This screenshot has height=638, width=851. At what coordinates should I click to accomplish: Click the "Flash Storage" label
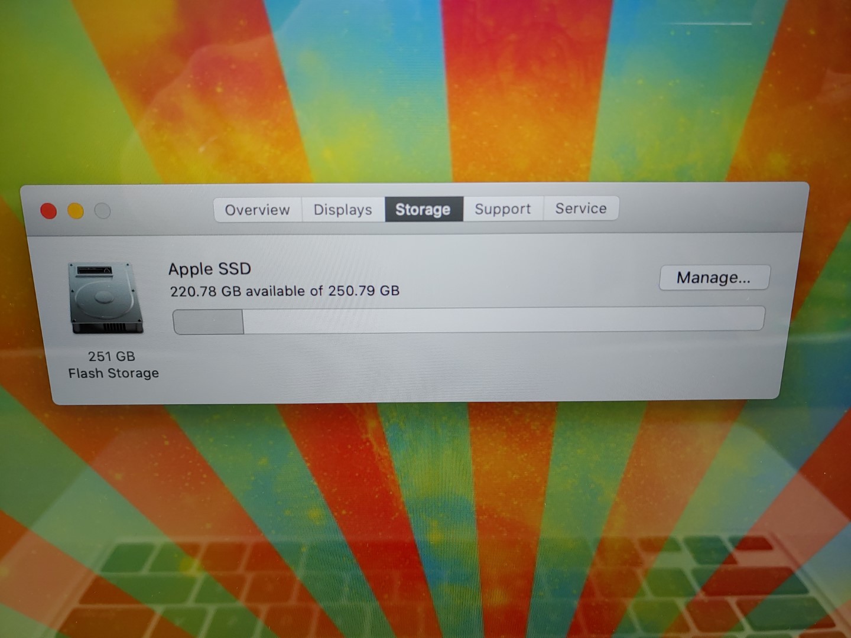pos(113,373)
